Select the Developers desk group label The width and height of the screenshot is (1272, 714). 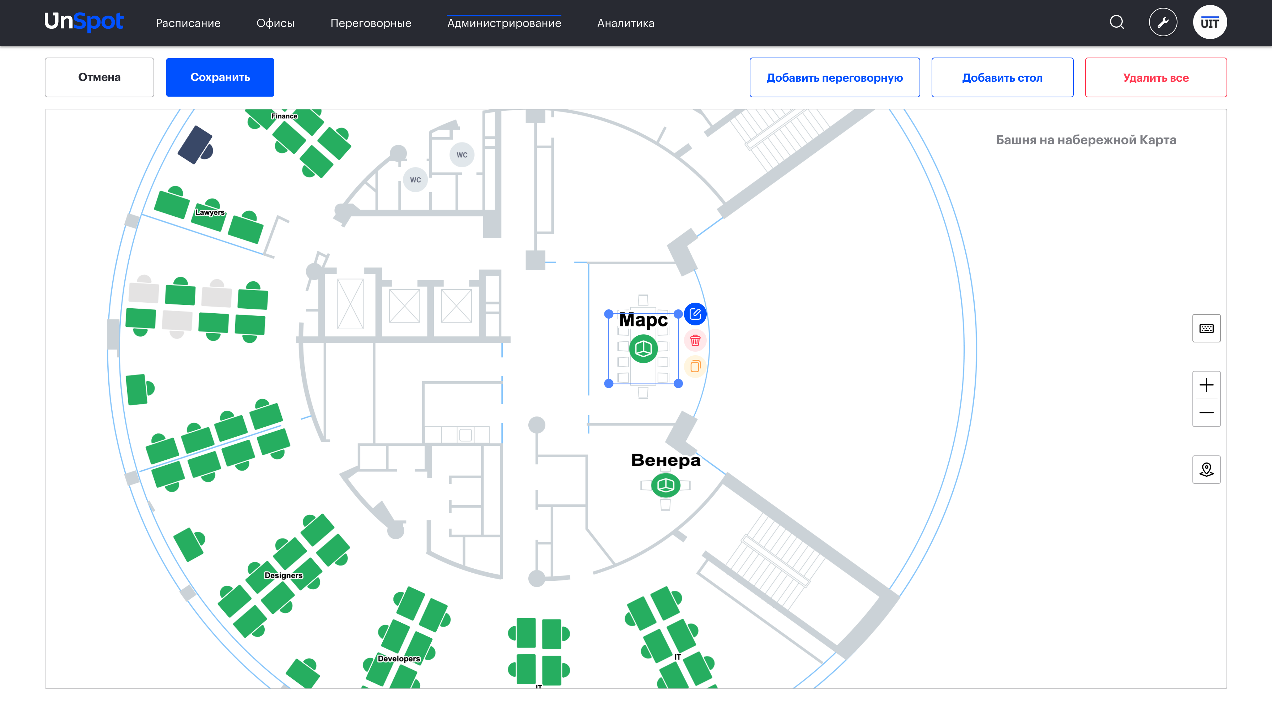coord(399,659)
